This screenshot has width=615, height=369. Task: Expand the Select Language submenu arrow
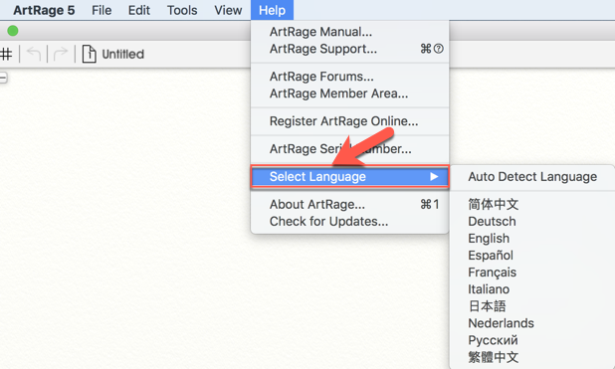coord(434,177)
